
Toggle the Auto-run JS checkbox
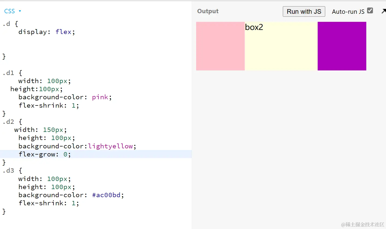pyautogui.click(x=370, y=11)
